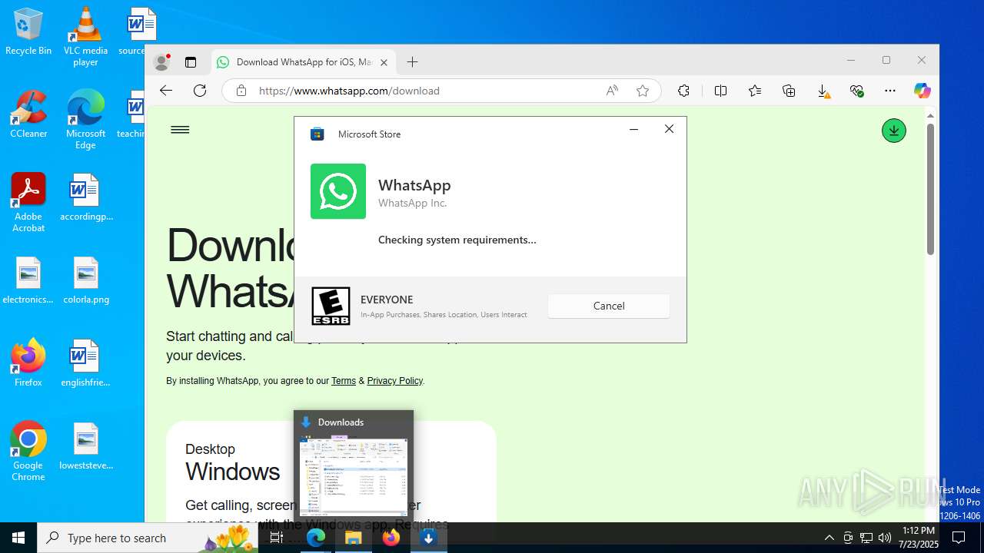This screenshot has height=553, width=984.
Task: Click the WhatsApp app logo in Store
Action: (338, 191)
